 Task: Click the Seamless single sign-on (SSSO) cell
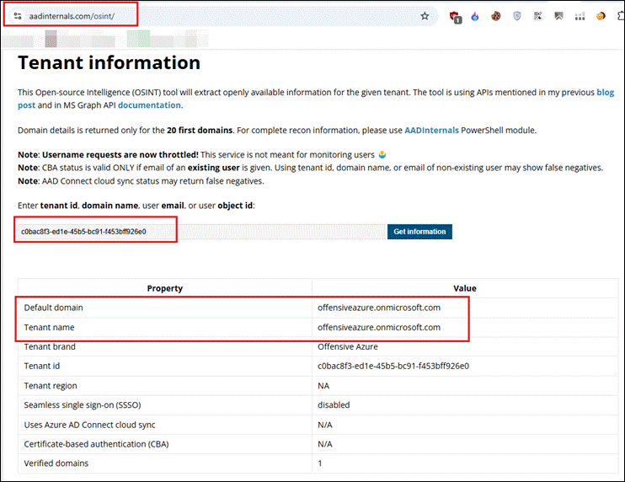(164, 405)
